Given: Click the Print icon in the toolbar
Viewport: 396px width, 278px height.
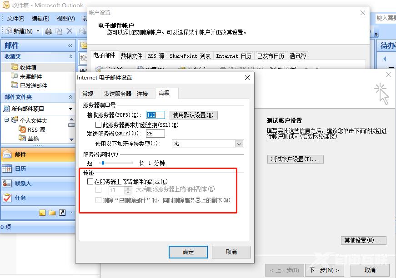Looking at the screenshot, I should (x=49, y=31).
